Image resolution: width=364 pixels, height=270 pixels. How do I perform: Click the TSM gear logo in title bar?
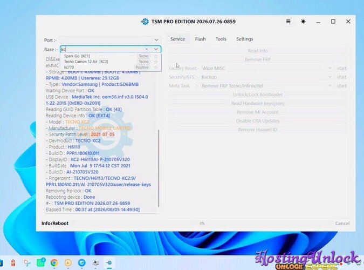coord(145,22)
